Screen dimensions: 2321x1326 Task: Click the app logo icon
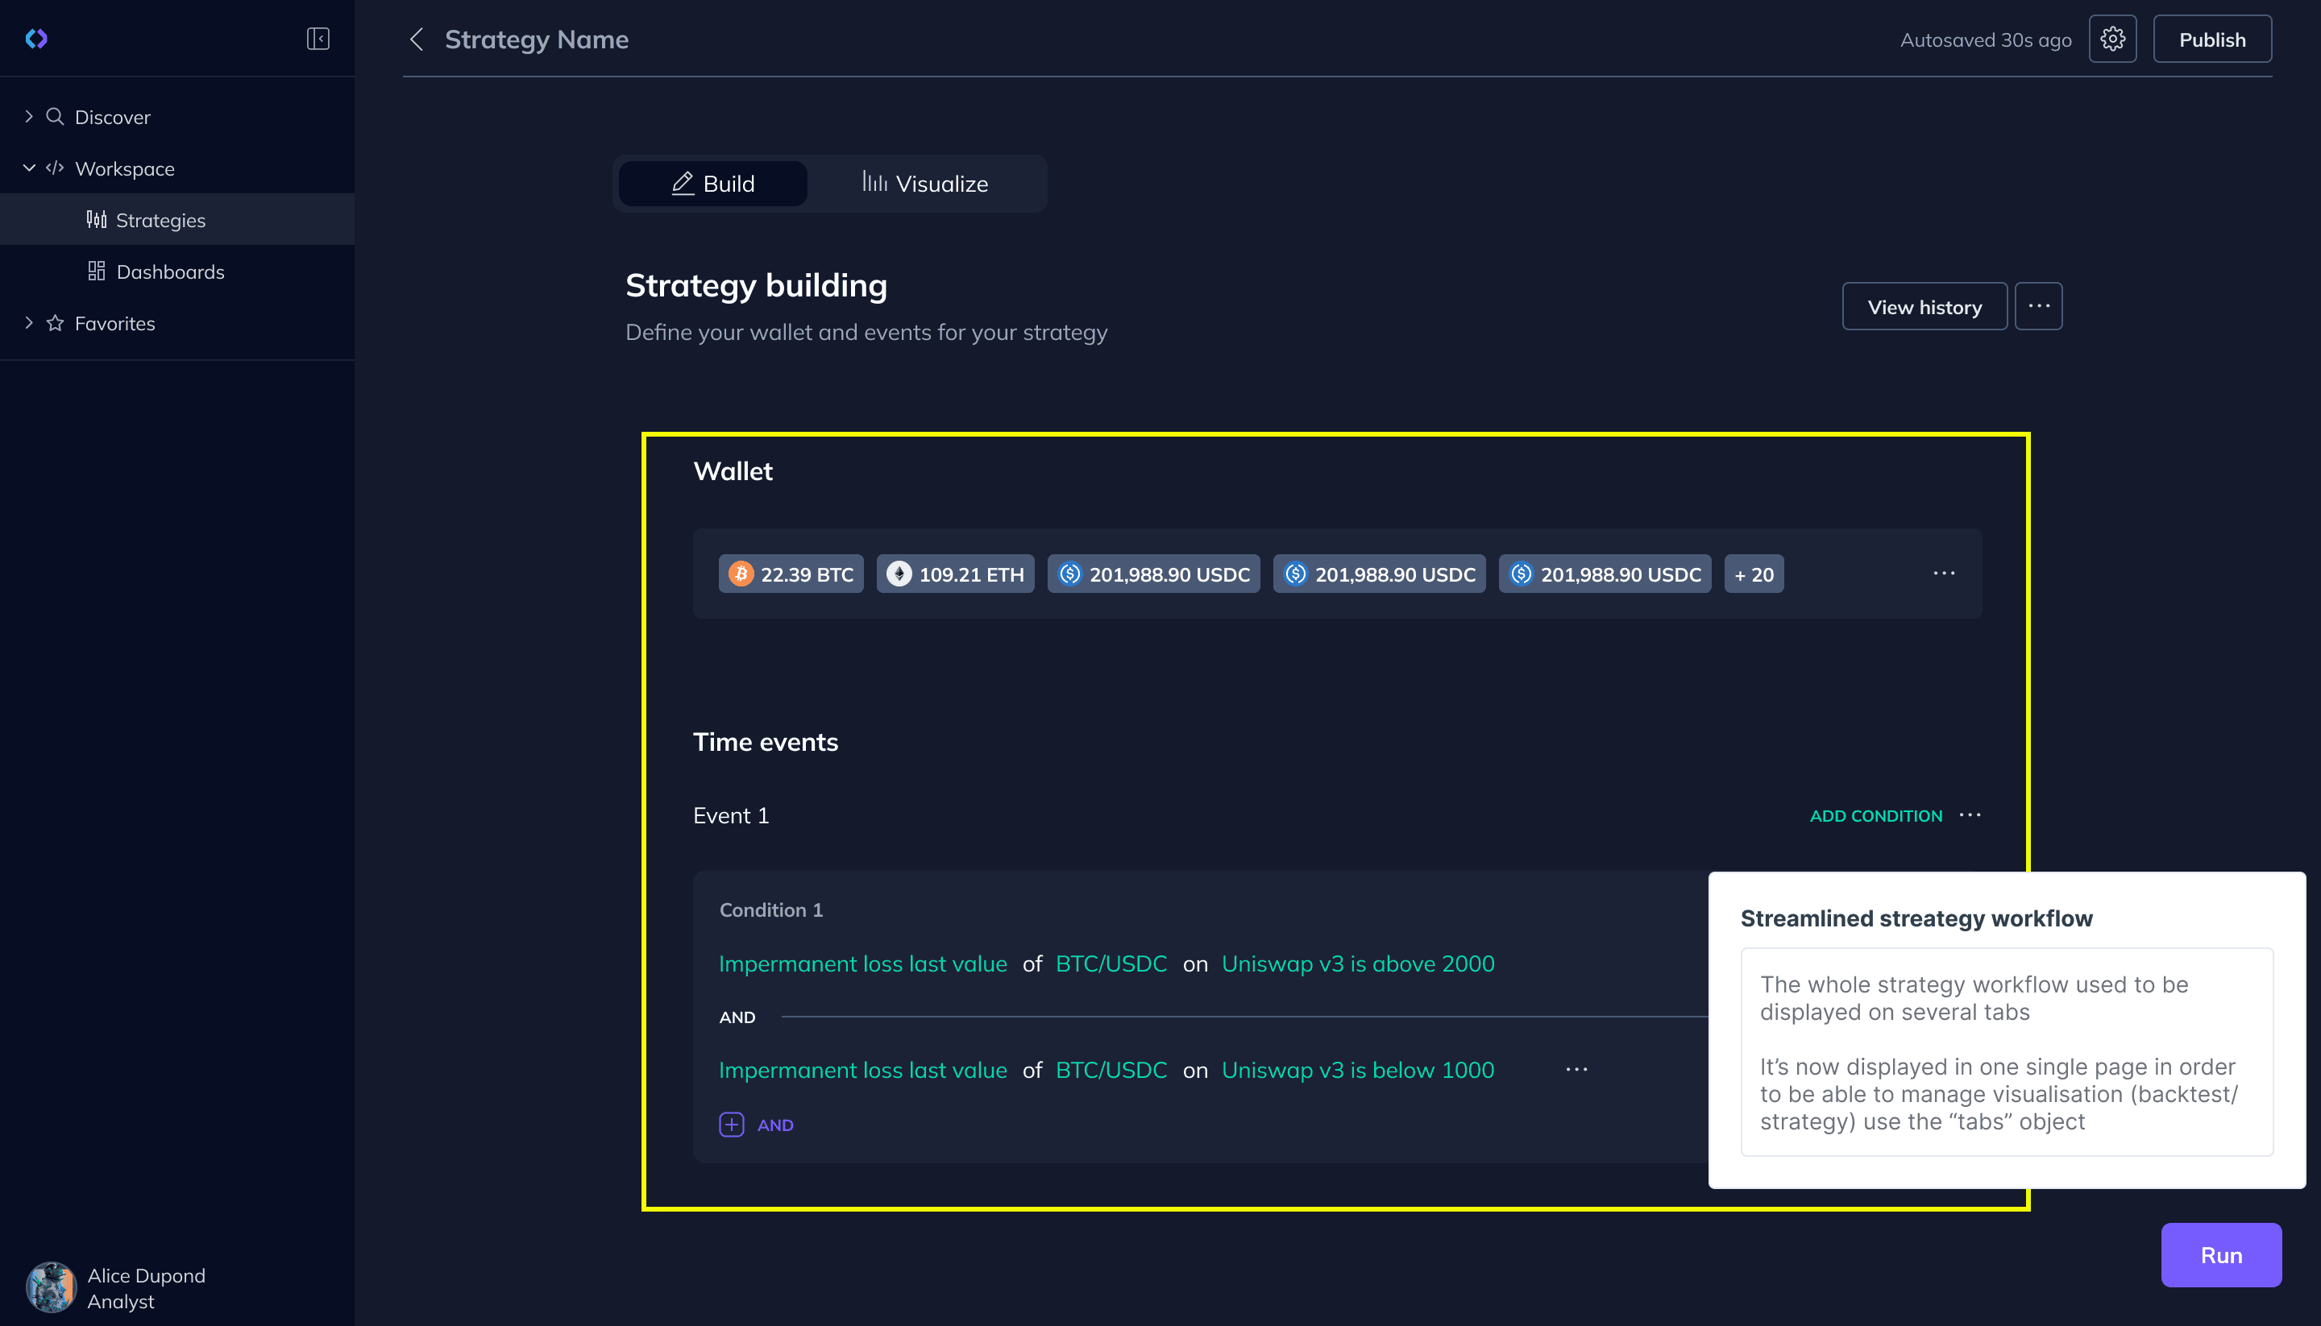pyautogui.click(x=36, y=39)
